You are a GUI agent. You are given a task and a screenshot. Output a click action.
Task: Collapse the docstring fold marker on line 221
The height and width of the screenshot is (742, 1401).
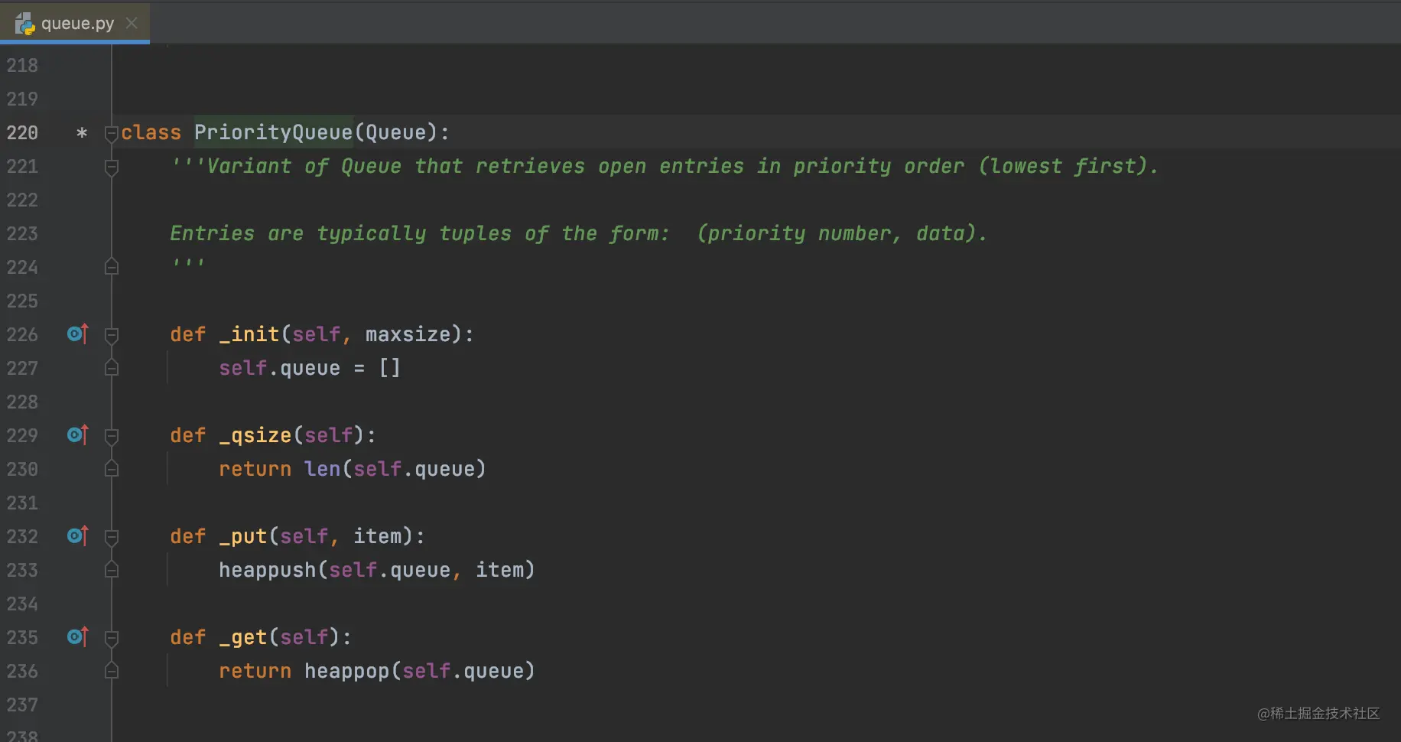[x=112, y=167]
